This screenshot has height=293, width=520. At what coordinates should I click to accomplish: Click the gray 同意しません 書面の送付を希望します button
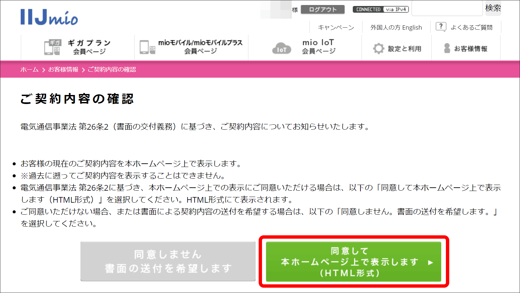pyautogui.click(x=168, y=261)
